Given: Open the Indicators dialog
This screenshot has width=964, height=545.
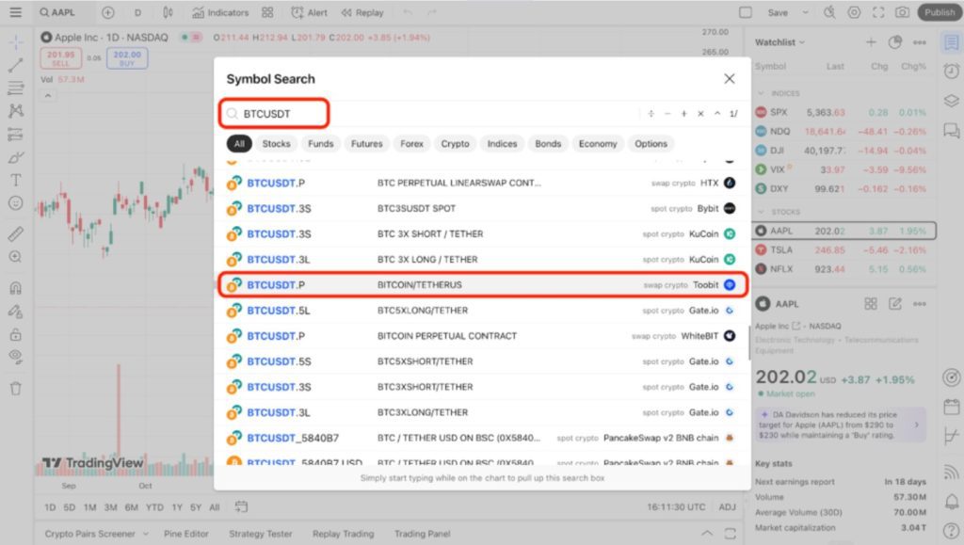Looking at the screenshot, I should (x=220, y=12).
